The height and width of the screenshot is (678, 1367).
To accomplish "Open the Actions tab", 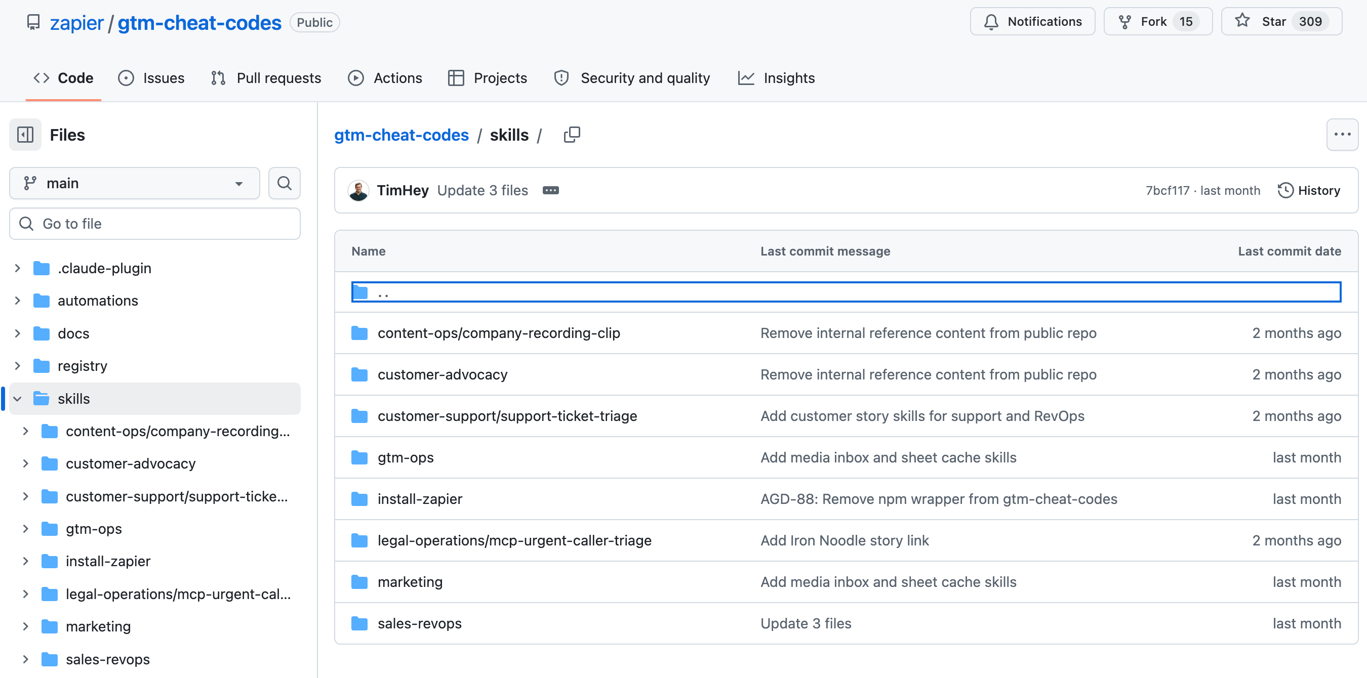I will (385, 78).
